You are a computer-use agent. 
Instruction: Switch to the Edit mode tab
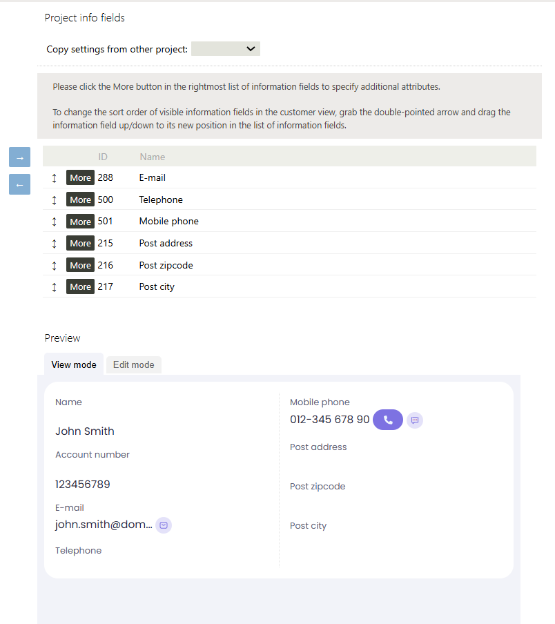133,364
